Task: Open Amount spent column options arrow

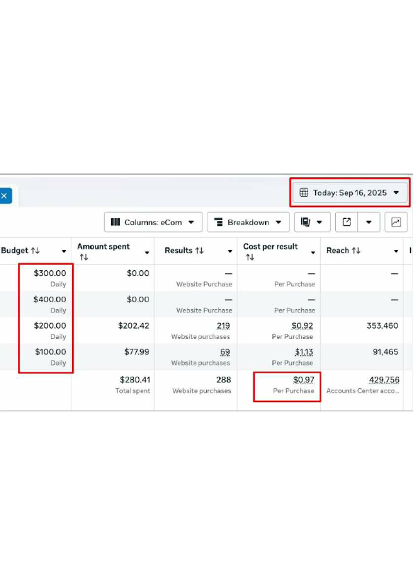Action: pos(147,253)
